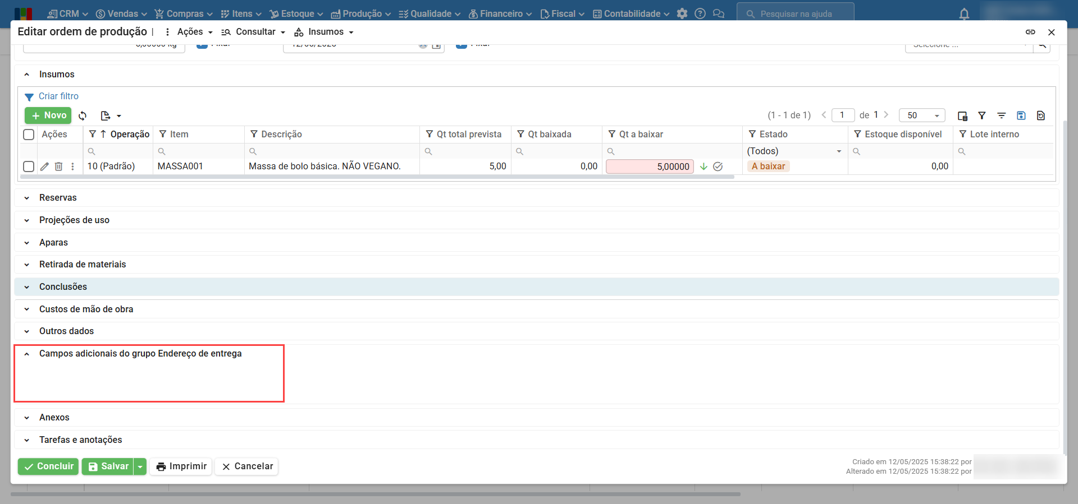The image size is (1078, 504).
Task: Open the settings gear icon in top bar
Action: click(x=682, y=13)
